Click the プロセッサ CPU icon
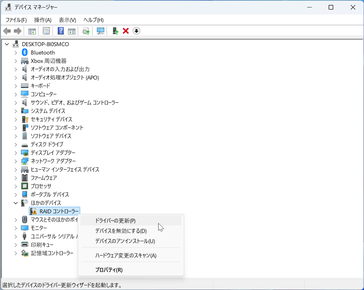The width and height of the screenshot is (364, 290). click(25, 186)
